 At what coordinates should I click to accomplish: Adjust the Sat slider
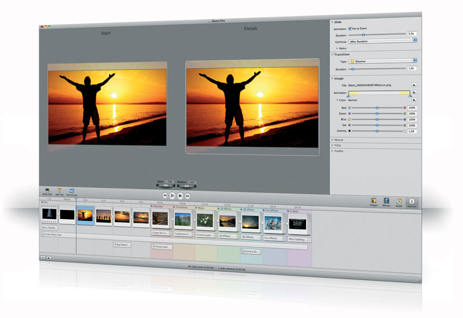tap(377, 125)
